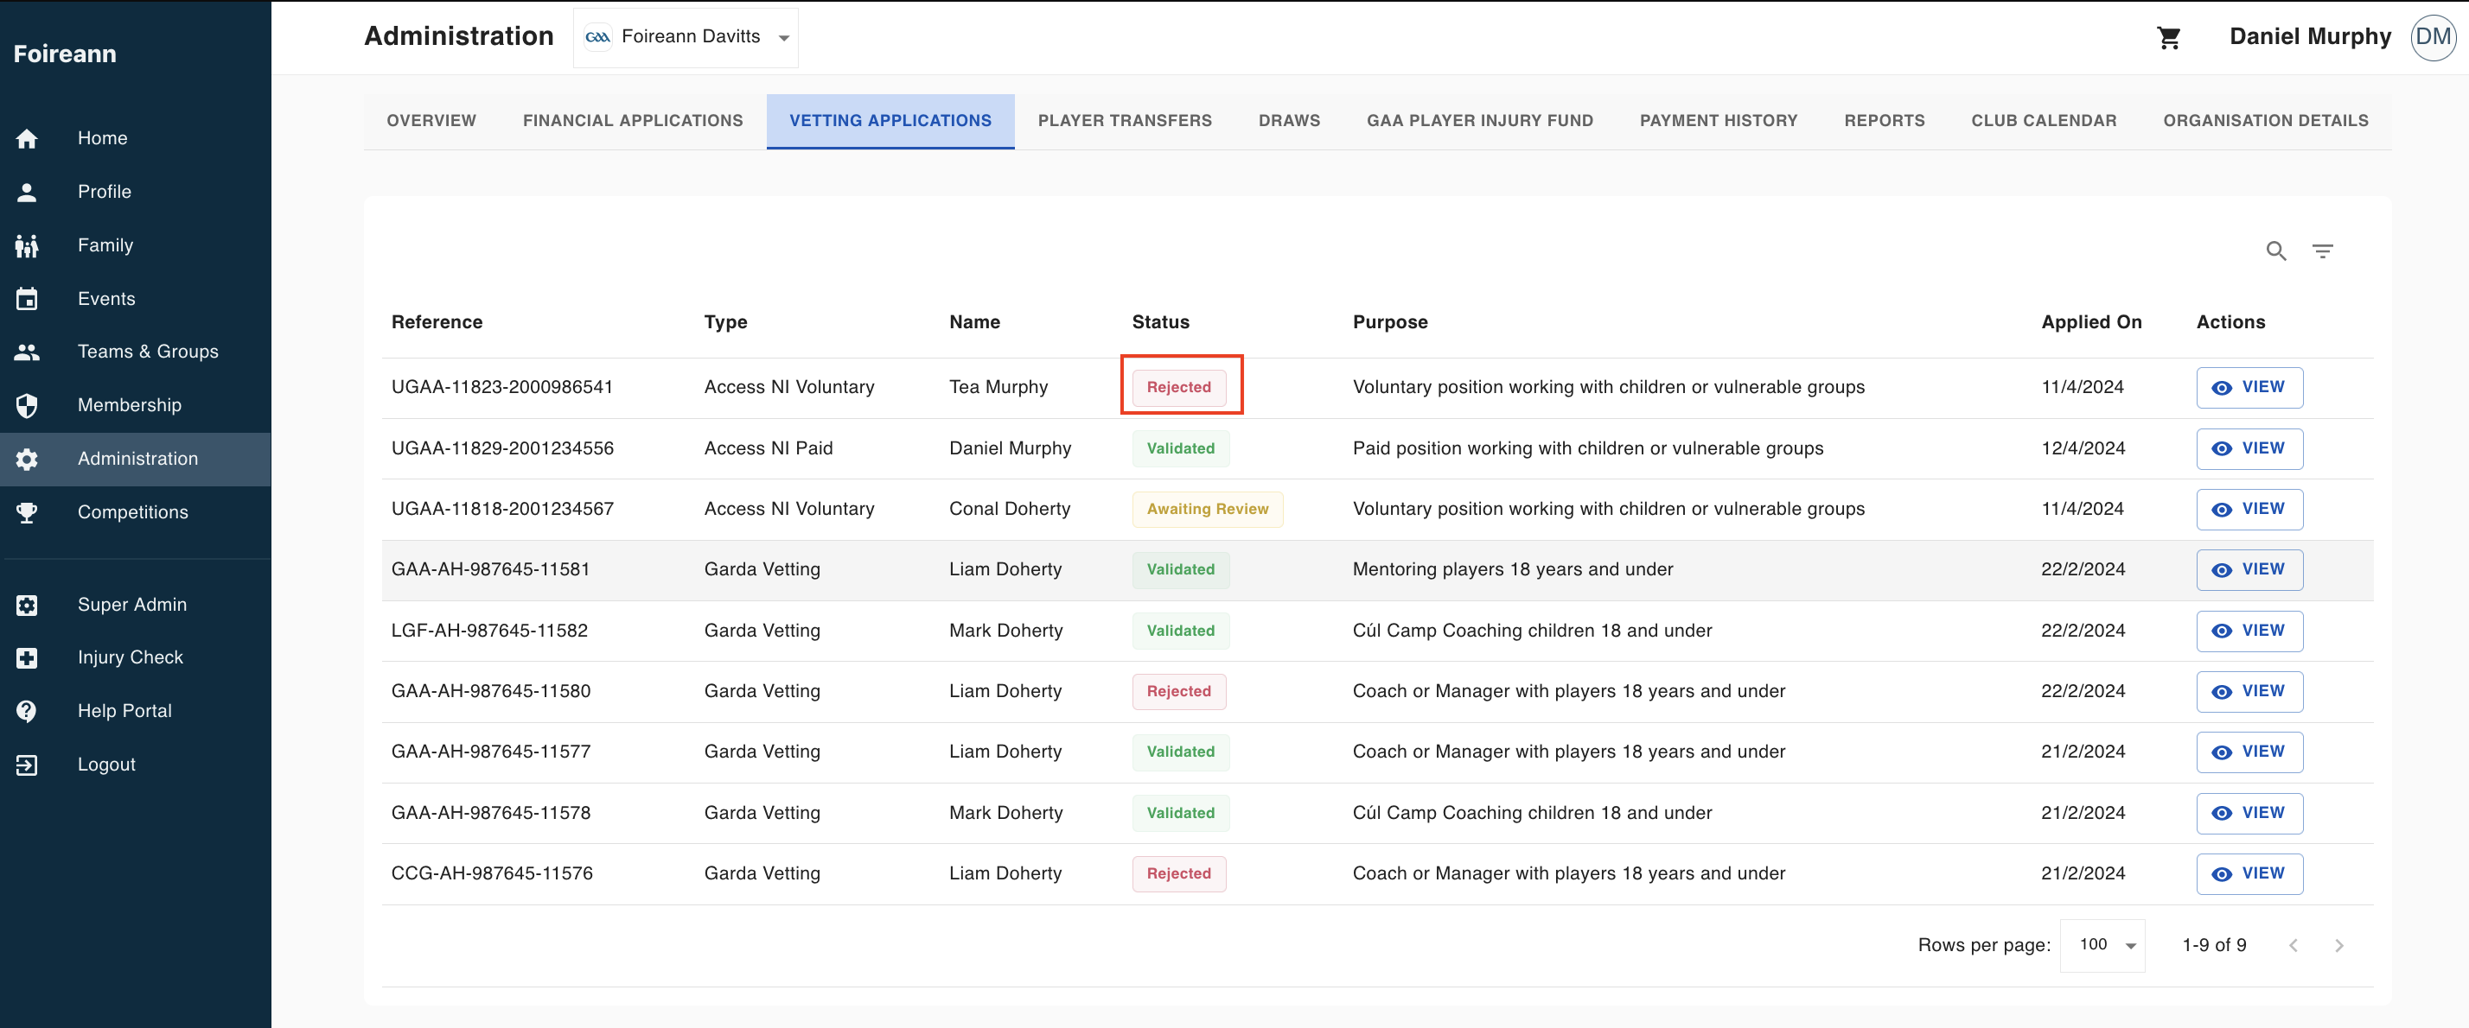Image resolution: width=2469 pixels, height=1028 pixels.
Task: Select Administration in the sidebar
Action: [x=135, y=459]
